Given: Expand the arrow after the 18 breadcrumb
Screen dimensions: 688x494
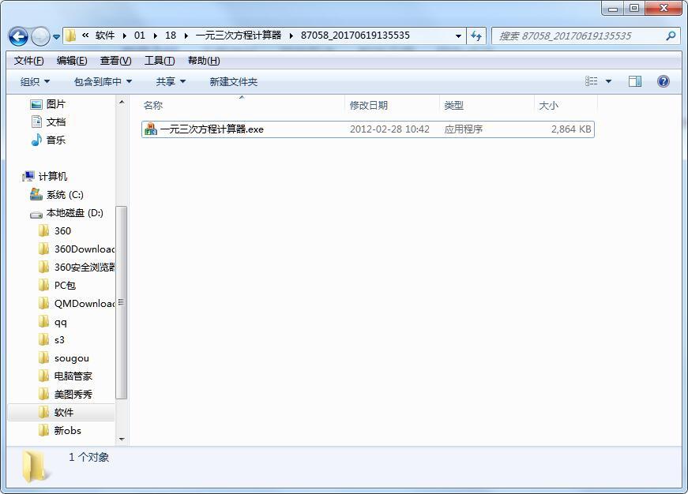Looking at the screenshot, I should pos(186,36).
